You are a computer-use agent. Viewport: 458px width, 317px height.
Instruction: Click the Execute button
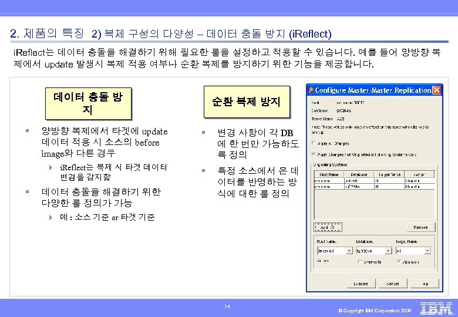pyautogui.click(x=361, y=284)
